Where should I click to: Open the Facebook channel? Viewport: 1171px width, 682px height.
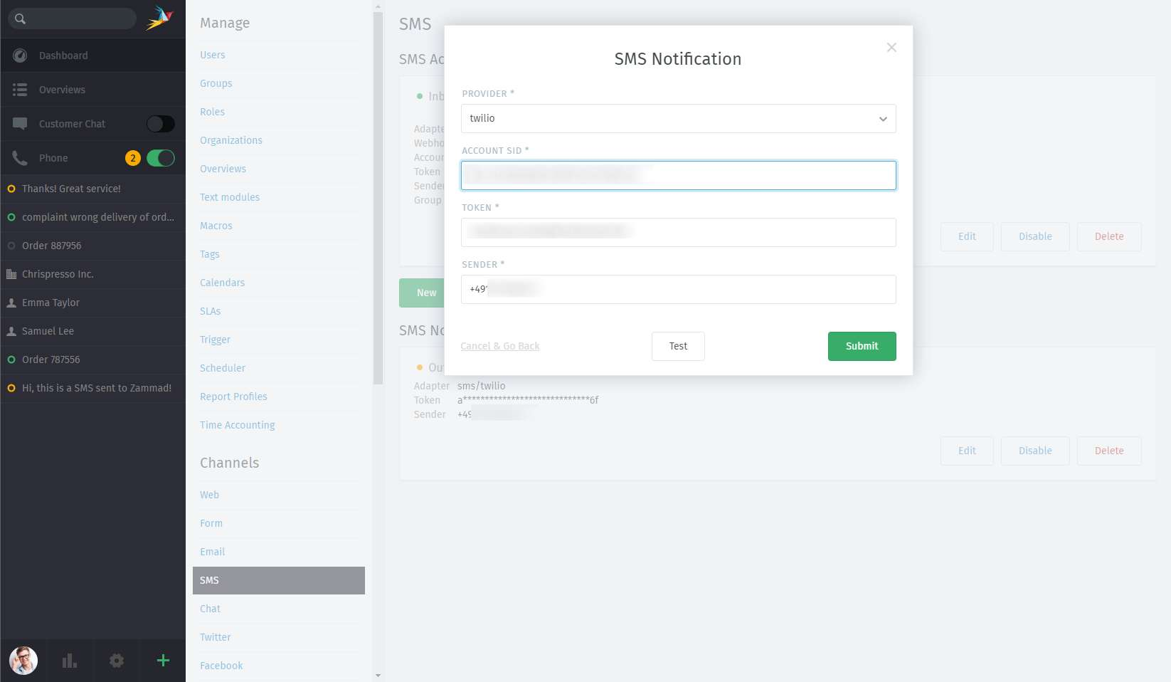(x=221, y=666)
